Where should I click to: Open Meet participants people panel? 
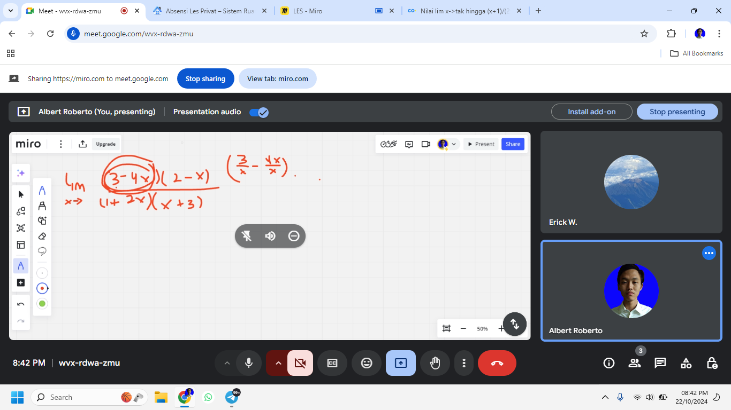pos(635,363)
